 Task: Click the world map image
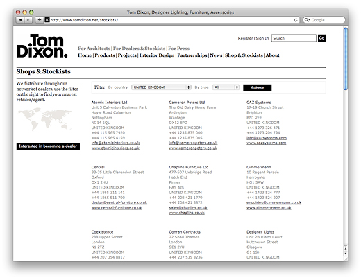45,119
